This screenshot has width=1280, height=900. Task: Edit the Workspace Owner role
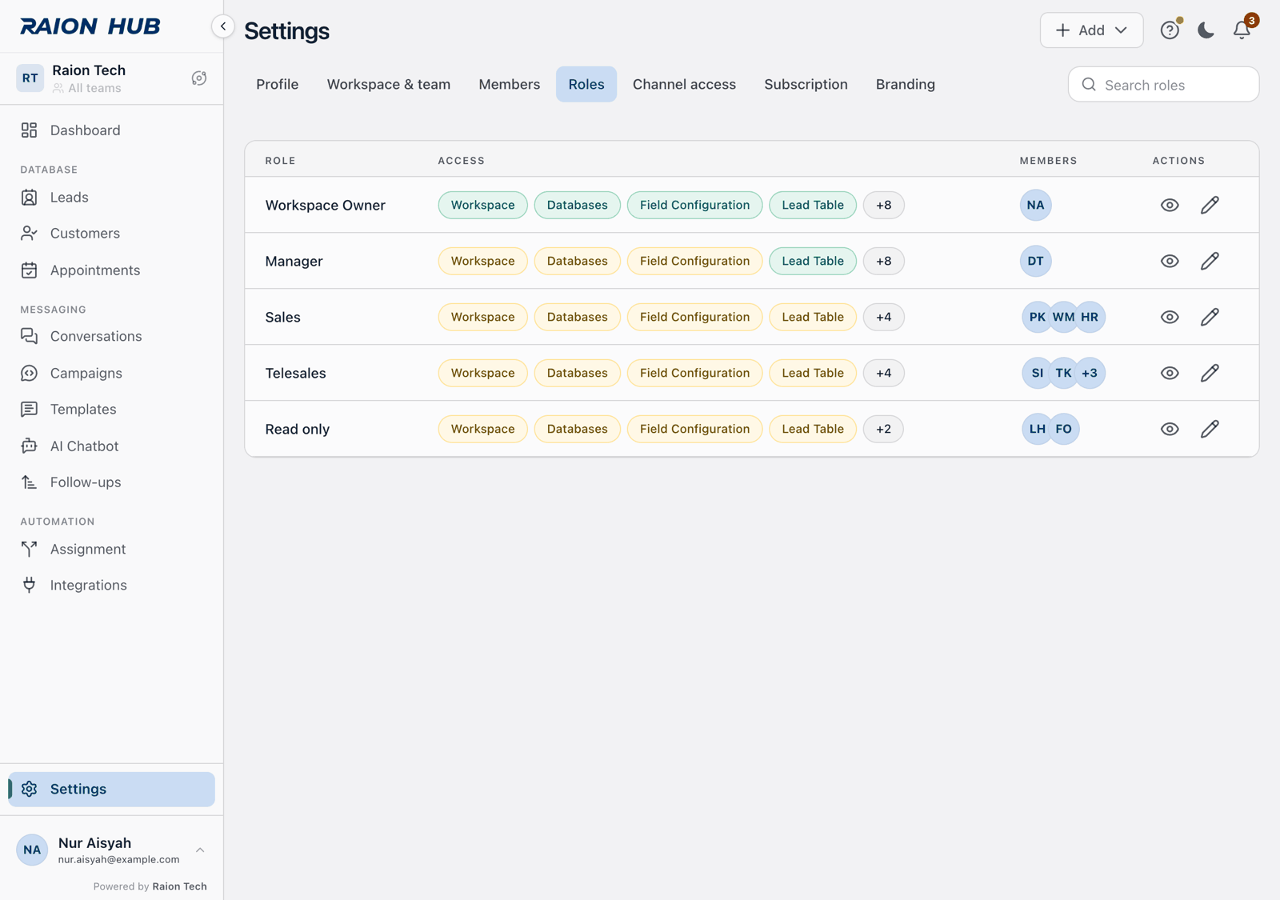[x=1210, y=206]
